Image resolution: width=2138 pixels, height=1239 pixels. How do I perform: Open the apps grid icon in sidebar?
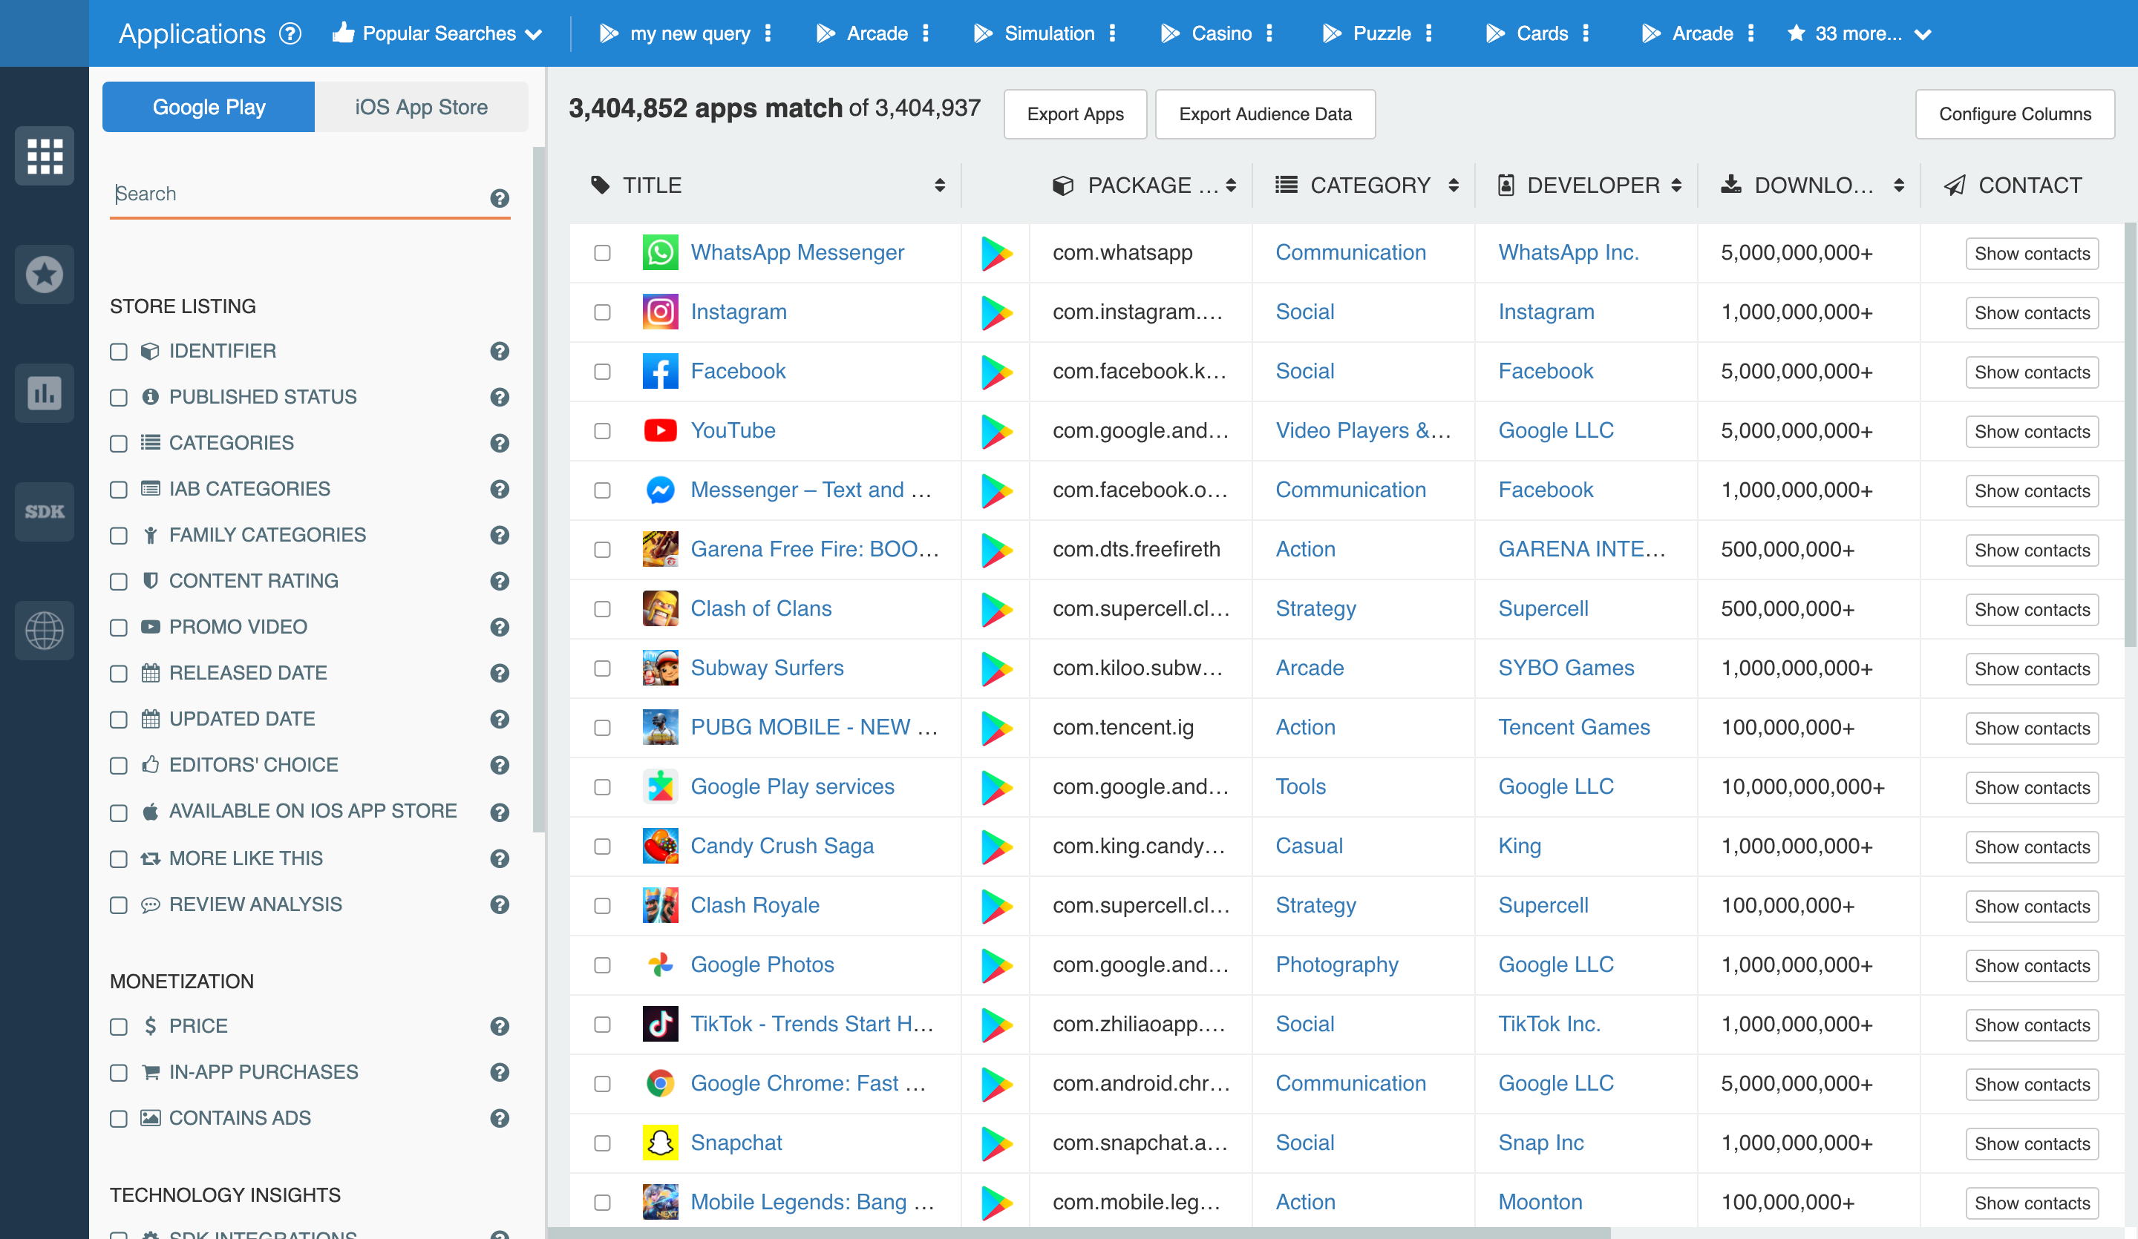(44, 156)
